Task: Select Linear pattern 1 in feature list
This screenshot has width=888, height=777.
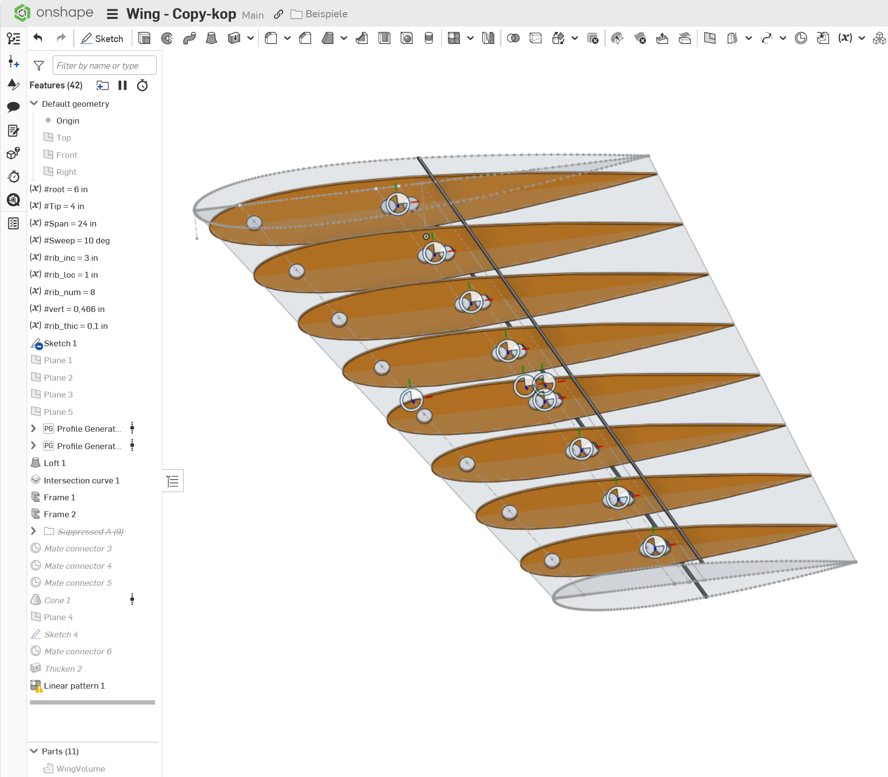Action: click(x=74, y=686)
